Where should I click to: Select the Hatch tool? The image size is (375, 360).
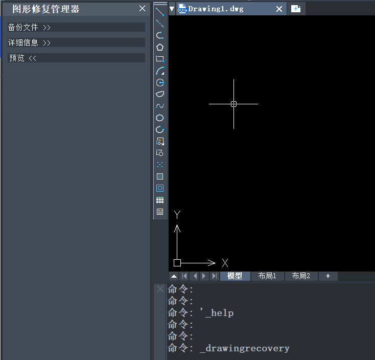(x=160, y=176)
